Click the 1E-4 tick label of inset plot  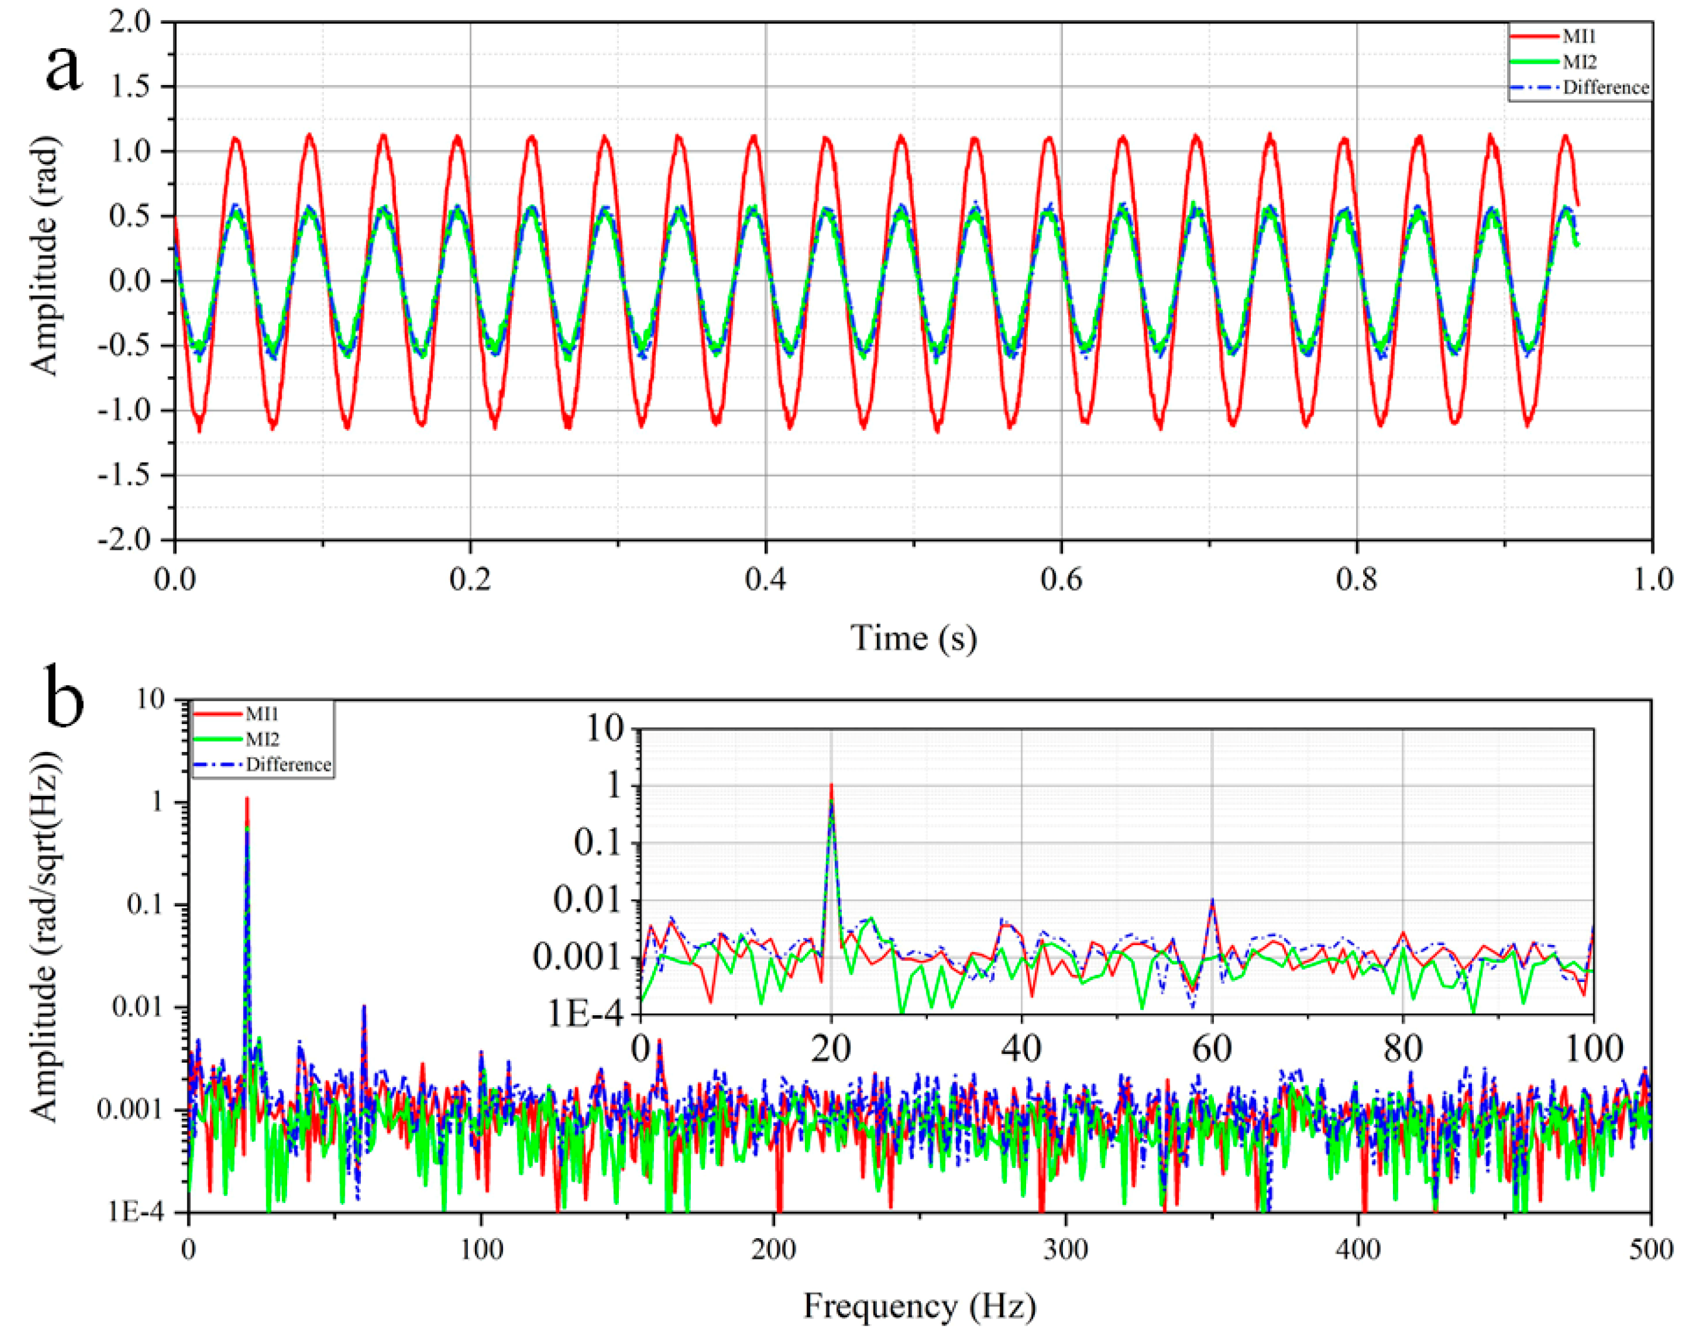tap(587, 1013)
